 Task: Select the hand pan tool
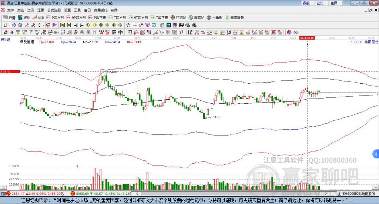click(128, 25)
